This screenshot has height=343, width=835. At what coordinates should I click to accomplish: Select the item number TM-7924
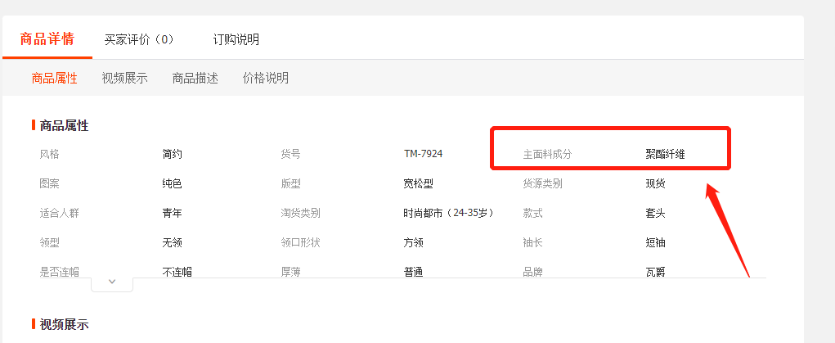click(424, 154)
